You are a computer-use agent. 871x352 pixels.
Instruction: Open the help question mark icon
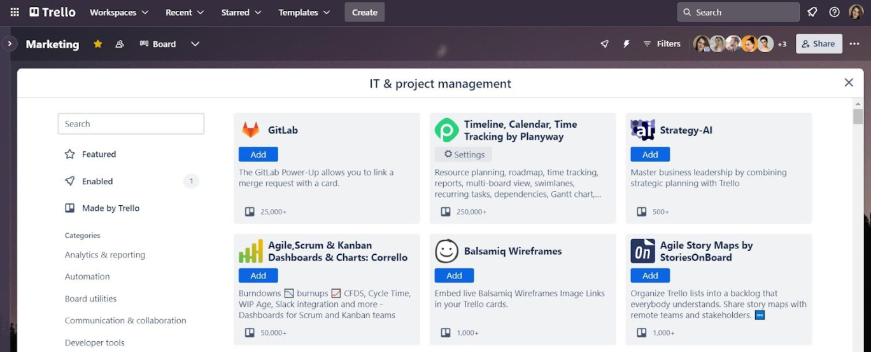[x=834, y=12]
